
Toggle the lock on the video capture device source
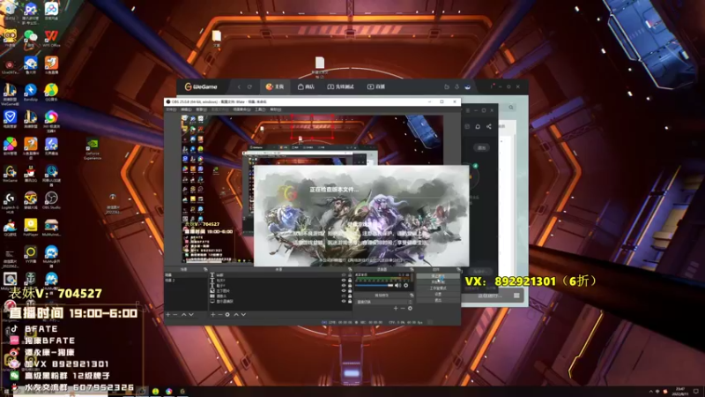click(350, 296)
